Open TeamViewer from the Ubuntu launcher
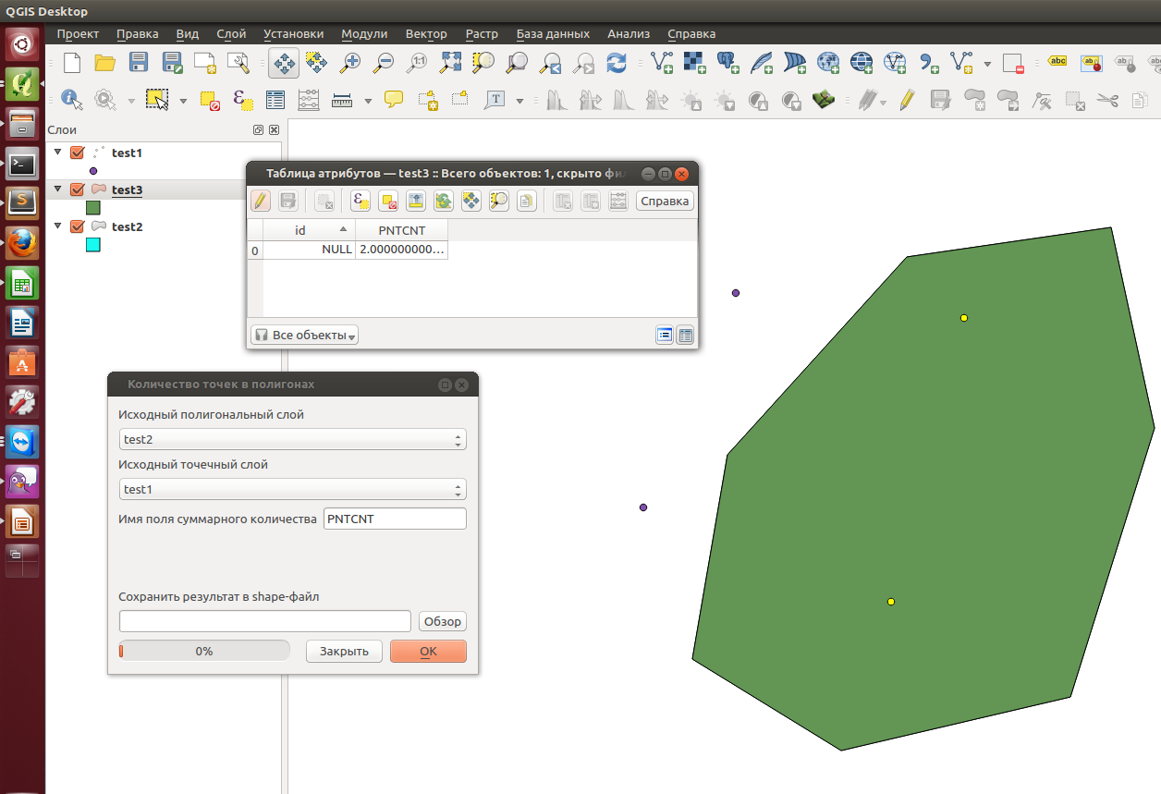 22,443
